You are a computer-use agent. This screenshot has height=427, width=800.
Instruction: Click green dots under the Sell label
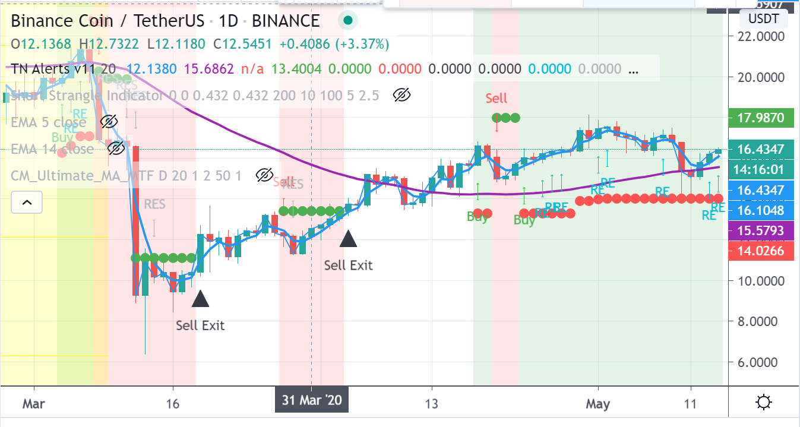(505, 118)
